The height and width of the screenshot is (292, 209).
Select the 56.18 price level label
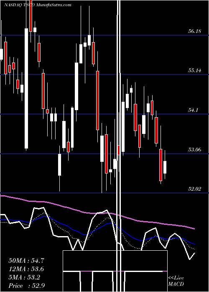194,31
